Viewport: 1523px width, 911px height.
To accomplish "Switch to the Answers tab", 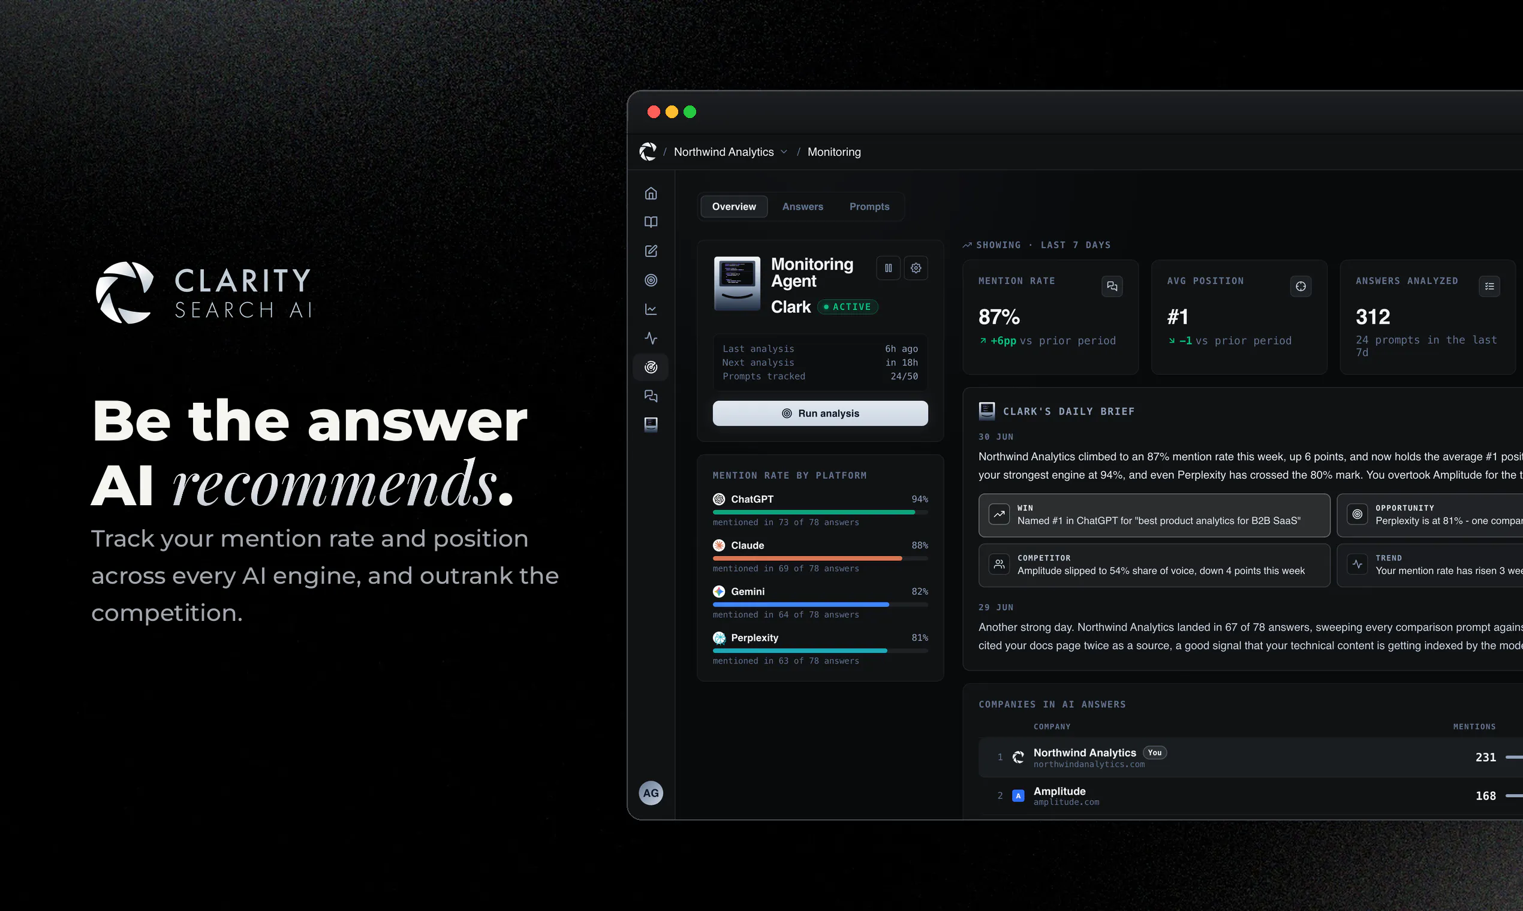I will [803, 207].
